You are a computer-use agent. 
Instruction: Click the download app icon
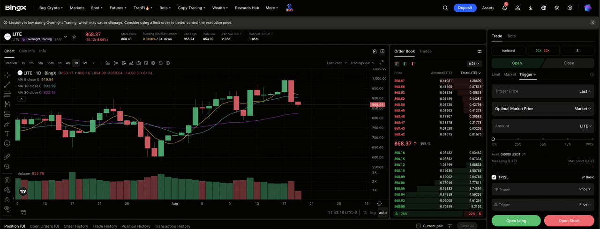point(531,8)
